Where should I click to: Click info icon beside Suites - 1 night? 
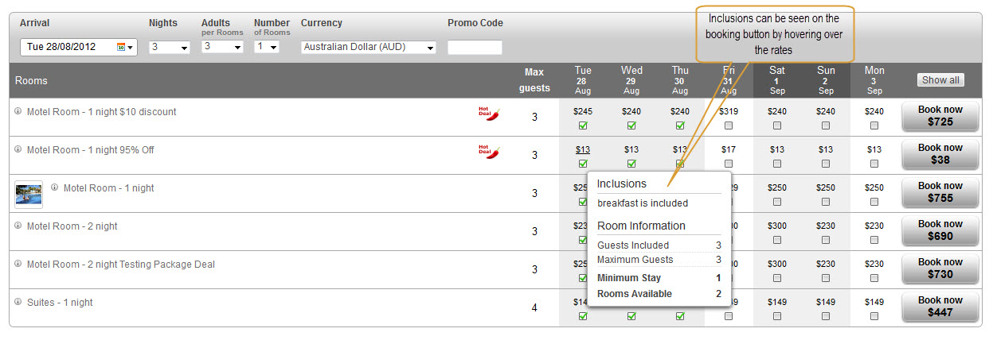[x=18, y=302]
